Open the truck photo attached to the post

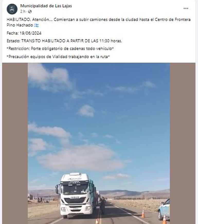[99, 143]
